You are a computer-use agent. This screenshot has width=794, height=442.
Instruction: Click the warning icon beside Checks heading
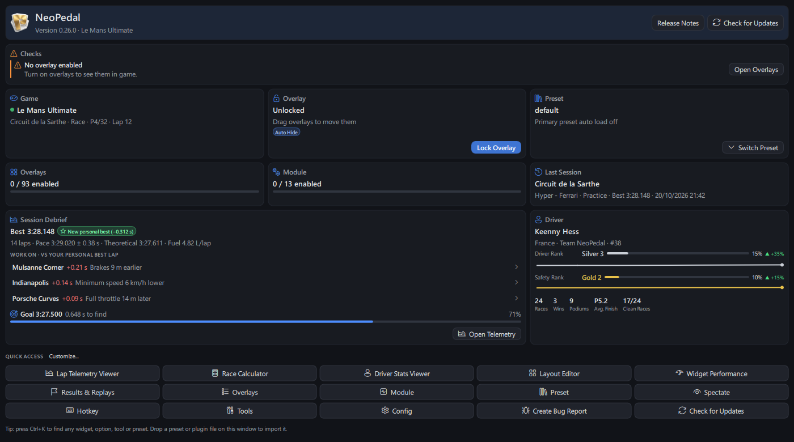14,53
